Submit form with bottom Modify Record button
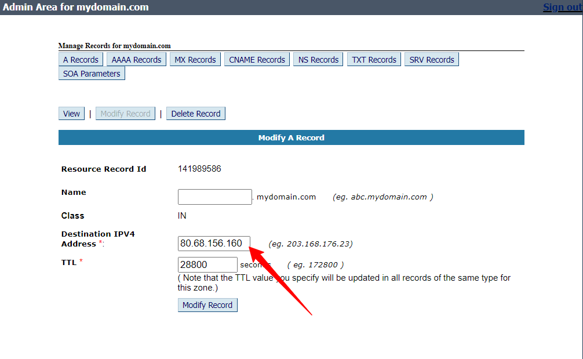The height and width of the screenshot is (359, 583). coord(207,305)
